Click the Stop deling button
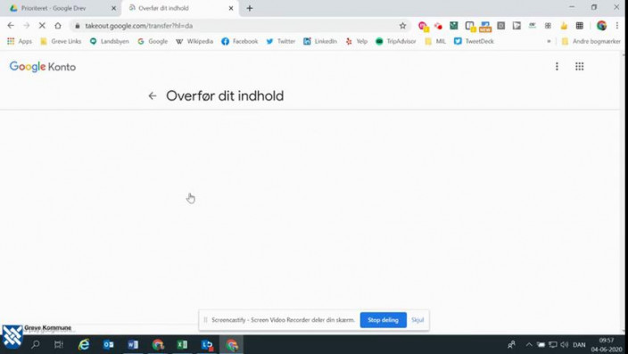Viewport: 628px width, 354px height. (384, 320)
